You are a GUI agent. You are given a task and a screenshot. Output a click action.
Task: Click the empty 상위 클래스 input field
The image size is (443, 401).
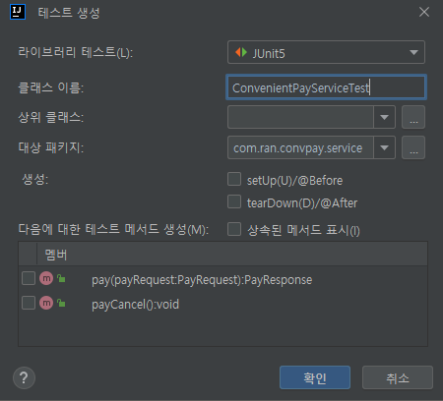(300, 117)
